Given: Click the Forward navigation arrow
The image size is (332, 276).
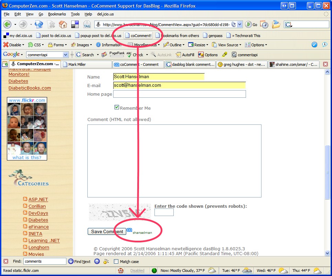Looking at the screenshot, I should pos(23,24).
